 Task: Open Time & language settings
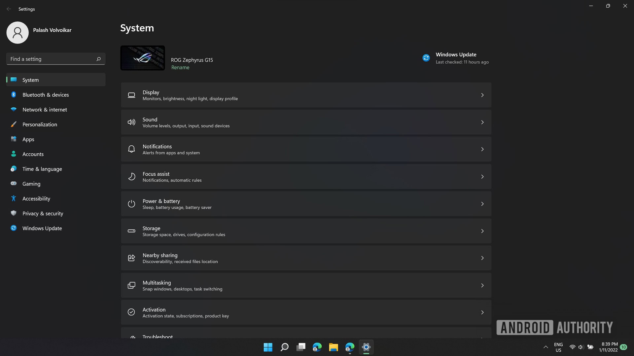pos(56,169)
